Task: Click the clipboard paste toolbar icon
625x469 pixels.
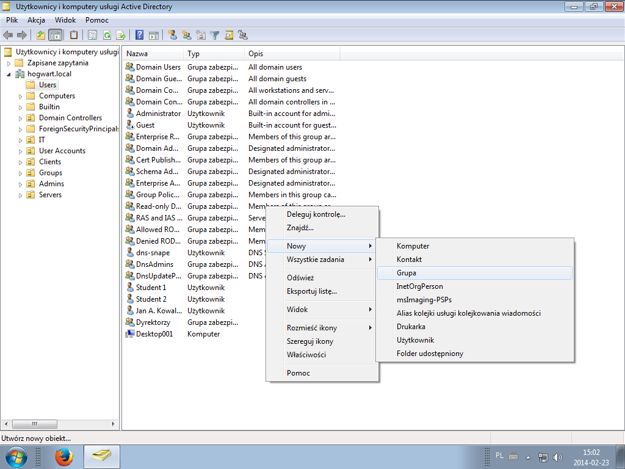Action: coord(73,35)
